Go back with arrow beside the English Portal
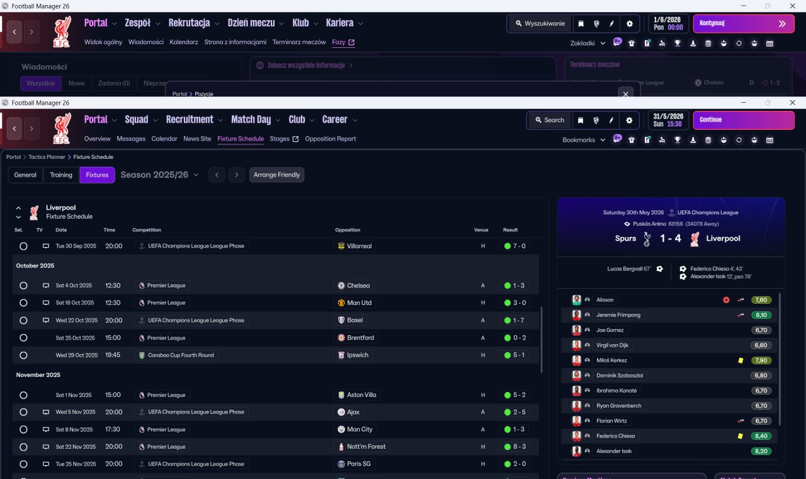This screenshot has height=479, width=806. click(14, 128)
